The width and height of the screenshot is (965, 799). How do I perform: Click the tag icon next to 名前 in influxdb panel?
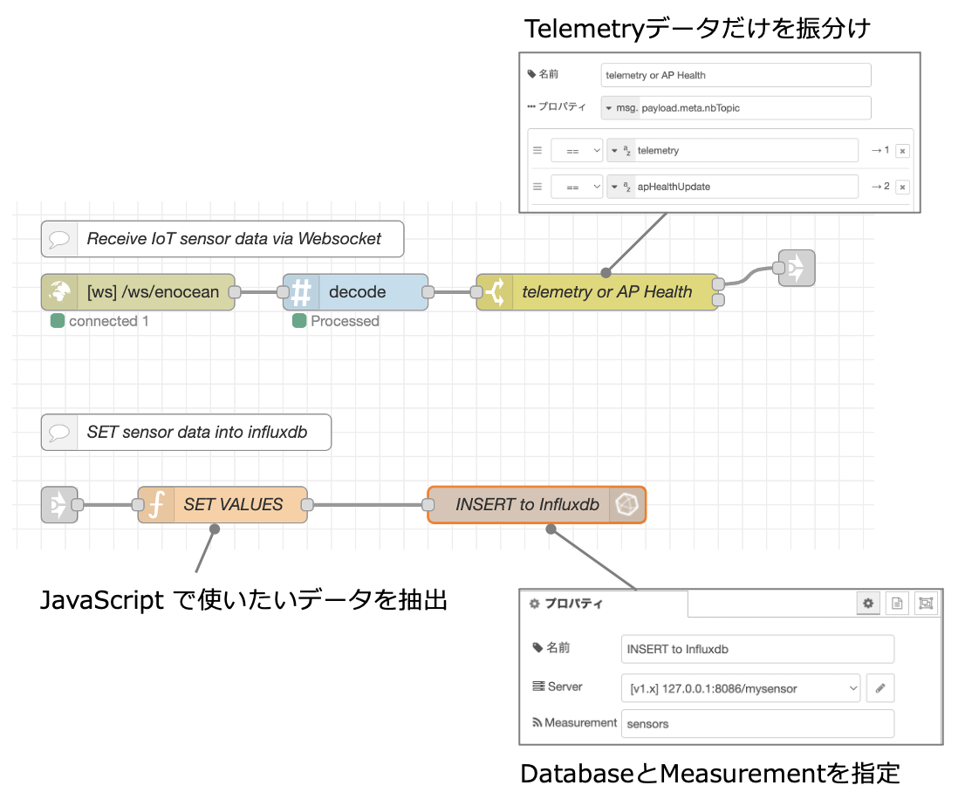coord(537,648)
